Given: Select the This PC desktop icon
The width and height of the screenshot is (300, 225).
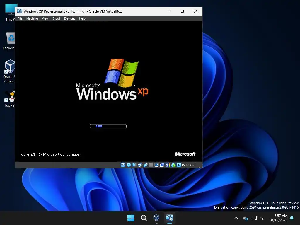Looking at the screenshot, I should click(10, 12).
